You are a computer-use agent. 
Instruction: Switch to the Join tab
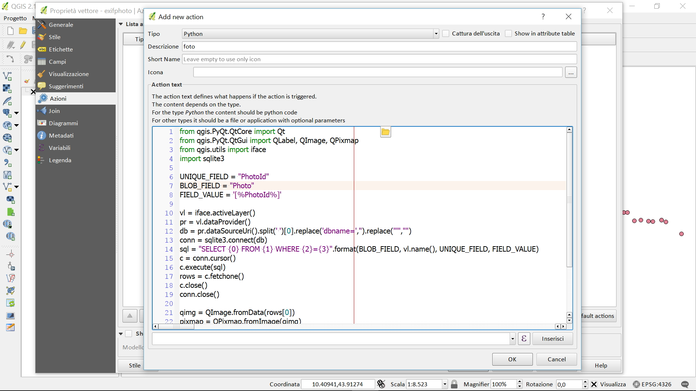54,111
